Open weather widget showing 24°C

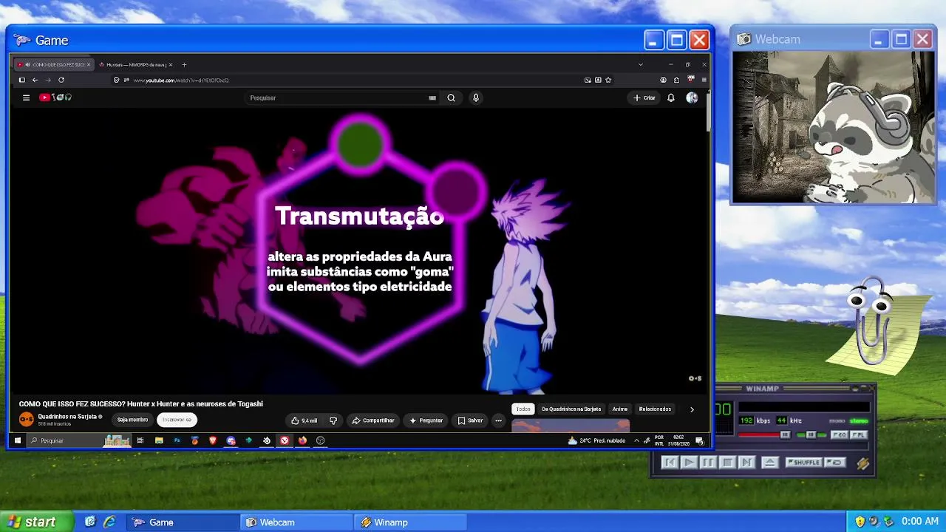596,440
